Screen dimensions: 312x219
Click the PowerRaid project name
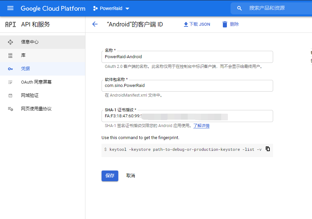point(111,8)
